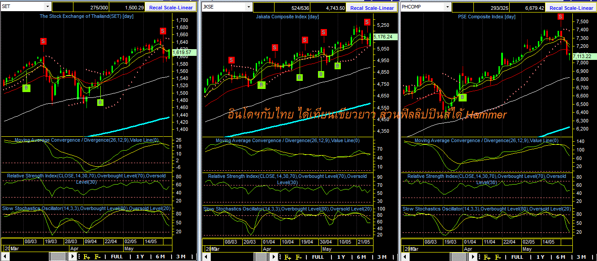Zoom in with F+ in SET panel

point(86,257)
